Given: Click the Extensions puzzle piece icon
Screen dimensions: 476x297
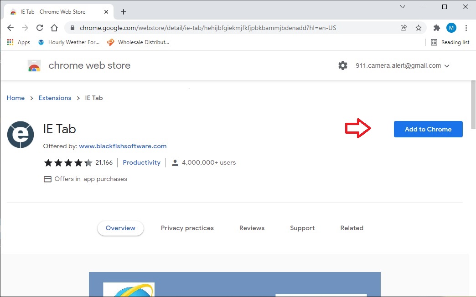Looking at the screenshot, I should pos(436,28).
